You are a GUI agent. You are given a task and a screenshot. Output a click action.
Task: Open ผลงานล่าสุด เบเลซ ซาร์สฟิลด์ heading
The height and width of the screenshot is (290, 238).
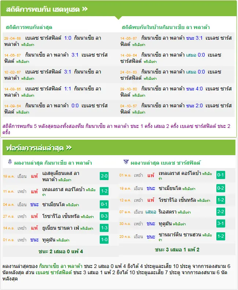point(165,163)
